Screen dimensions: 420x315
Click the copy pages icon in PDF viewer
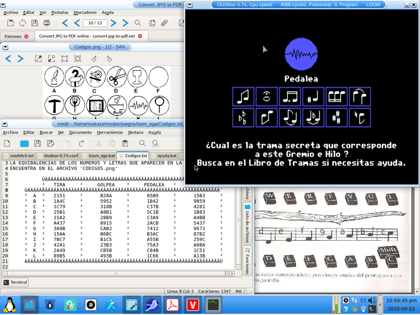pyautogui.click(x=152, y=23)
